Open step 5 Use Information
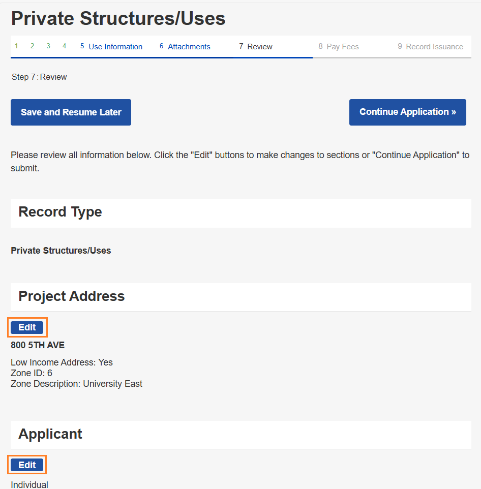481x489 pixels. (111, 47)
